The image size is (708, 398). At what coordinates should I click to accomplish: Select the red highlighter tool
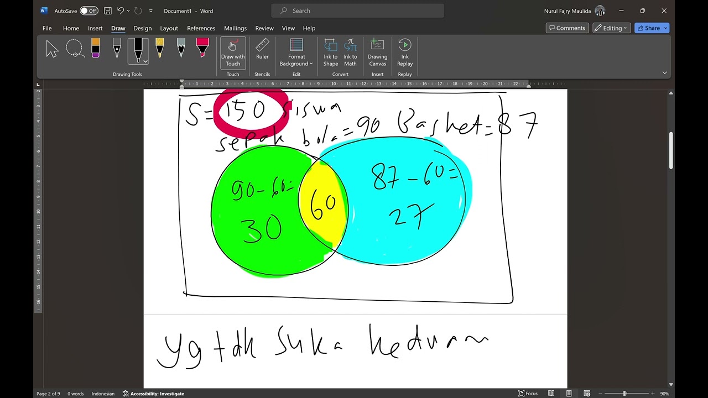coord(202,49)
